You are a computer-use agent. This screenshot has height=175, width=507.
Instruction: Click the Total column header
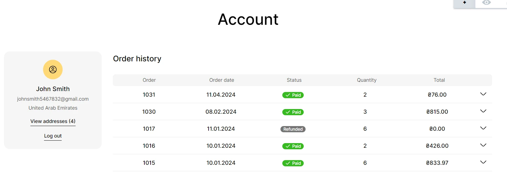[439, 80]
